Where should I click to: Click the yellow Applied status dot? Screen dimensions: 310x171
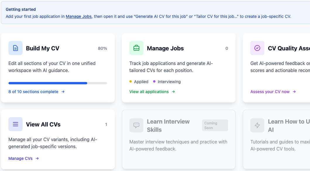(x=131, y=82)
